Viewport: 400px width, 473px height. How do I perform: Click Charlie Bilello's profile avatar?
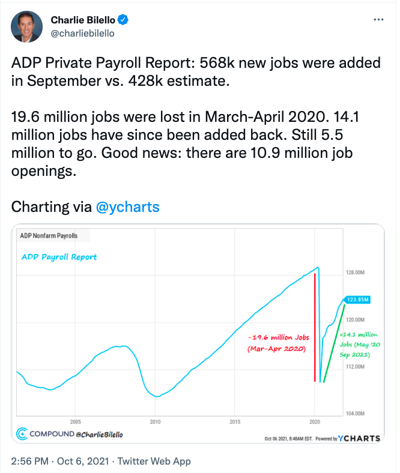click(27, 27)
